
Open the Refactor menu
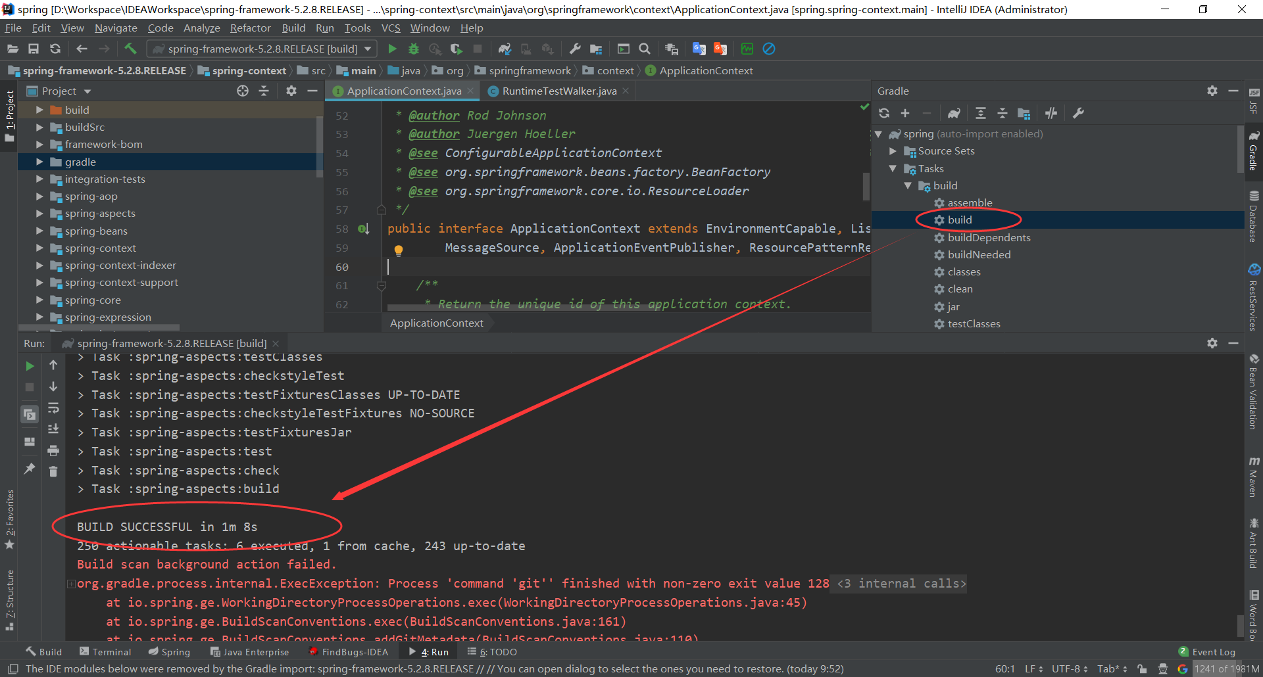point(250,28)
